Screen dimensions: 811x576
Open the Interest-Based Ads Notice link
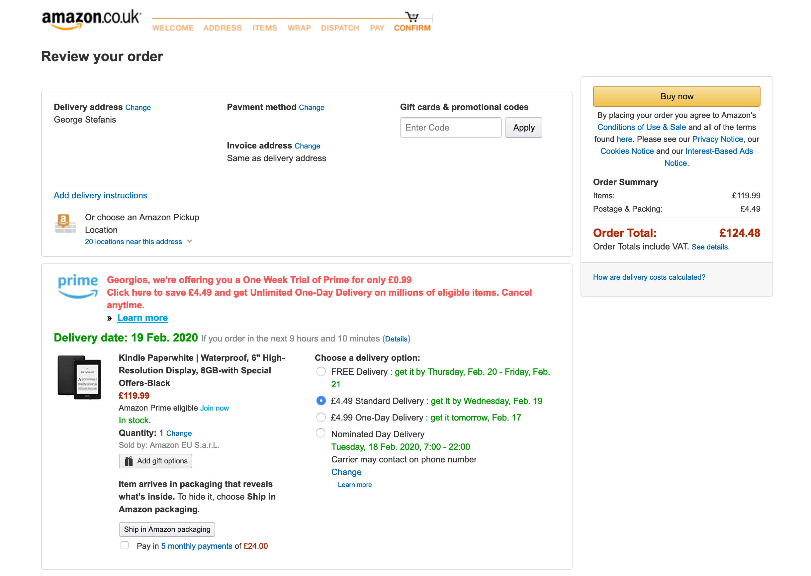click(719, 151)
